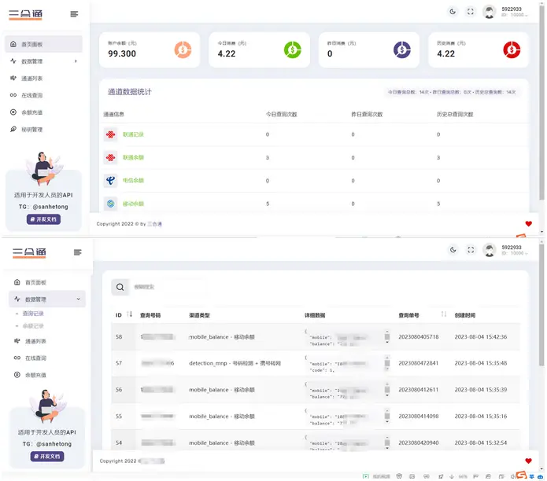Select 首页面板 in lower records view sidebar
Screen dimensions: 547x481
(x=35, y=282)
